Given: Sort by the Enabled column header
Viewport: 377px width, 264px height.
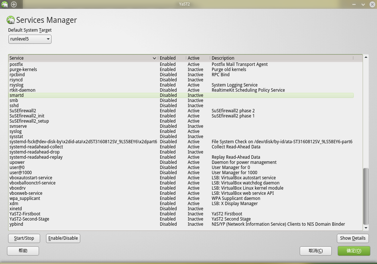Looking at the screenshot, I should [172, 58].
